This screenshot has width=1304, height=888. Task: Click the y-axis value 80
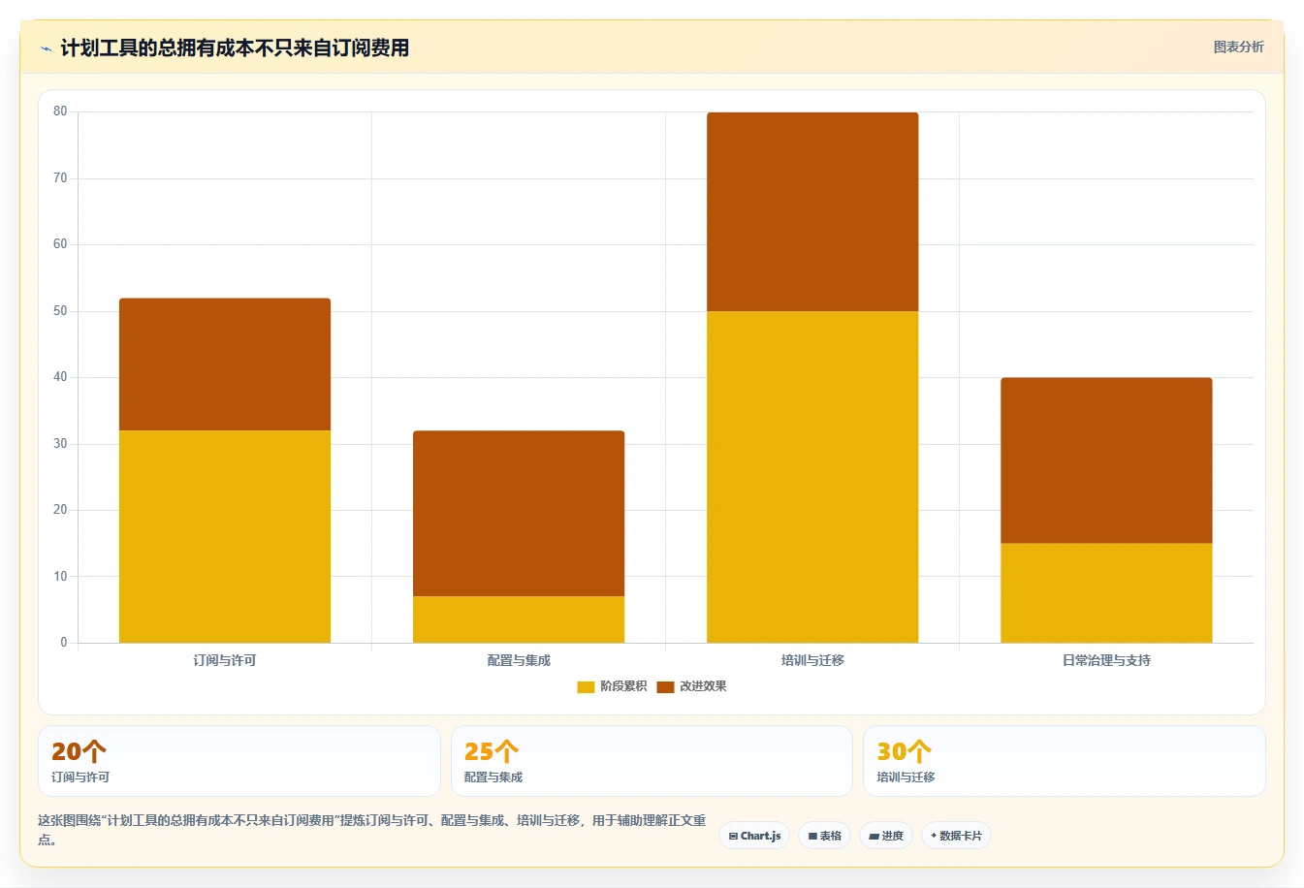click(x=60, y=111)
